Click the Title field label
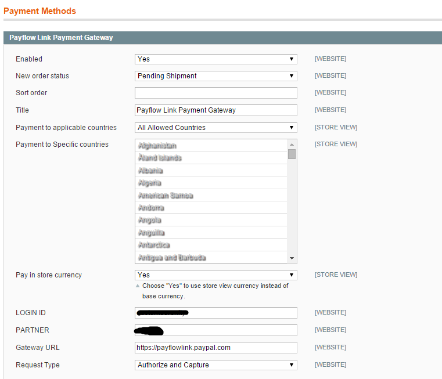The width and height of the screenshot is (442, 379). (x=22, y=110)
